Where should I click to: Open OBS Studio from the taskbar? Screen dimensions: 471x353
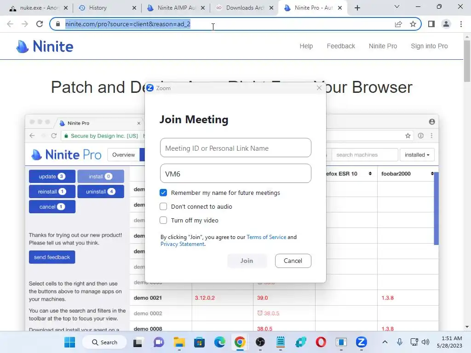pos(260,342)
